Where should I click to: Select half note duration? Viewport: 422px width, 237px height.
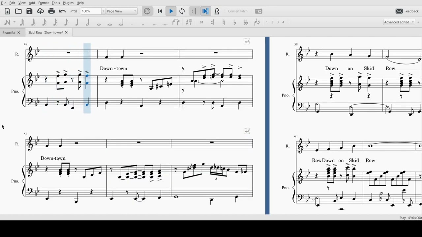coord(88,22)
